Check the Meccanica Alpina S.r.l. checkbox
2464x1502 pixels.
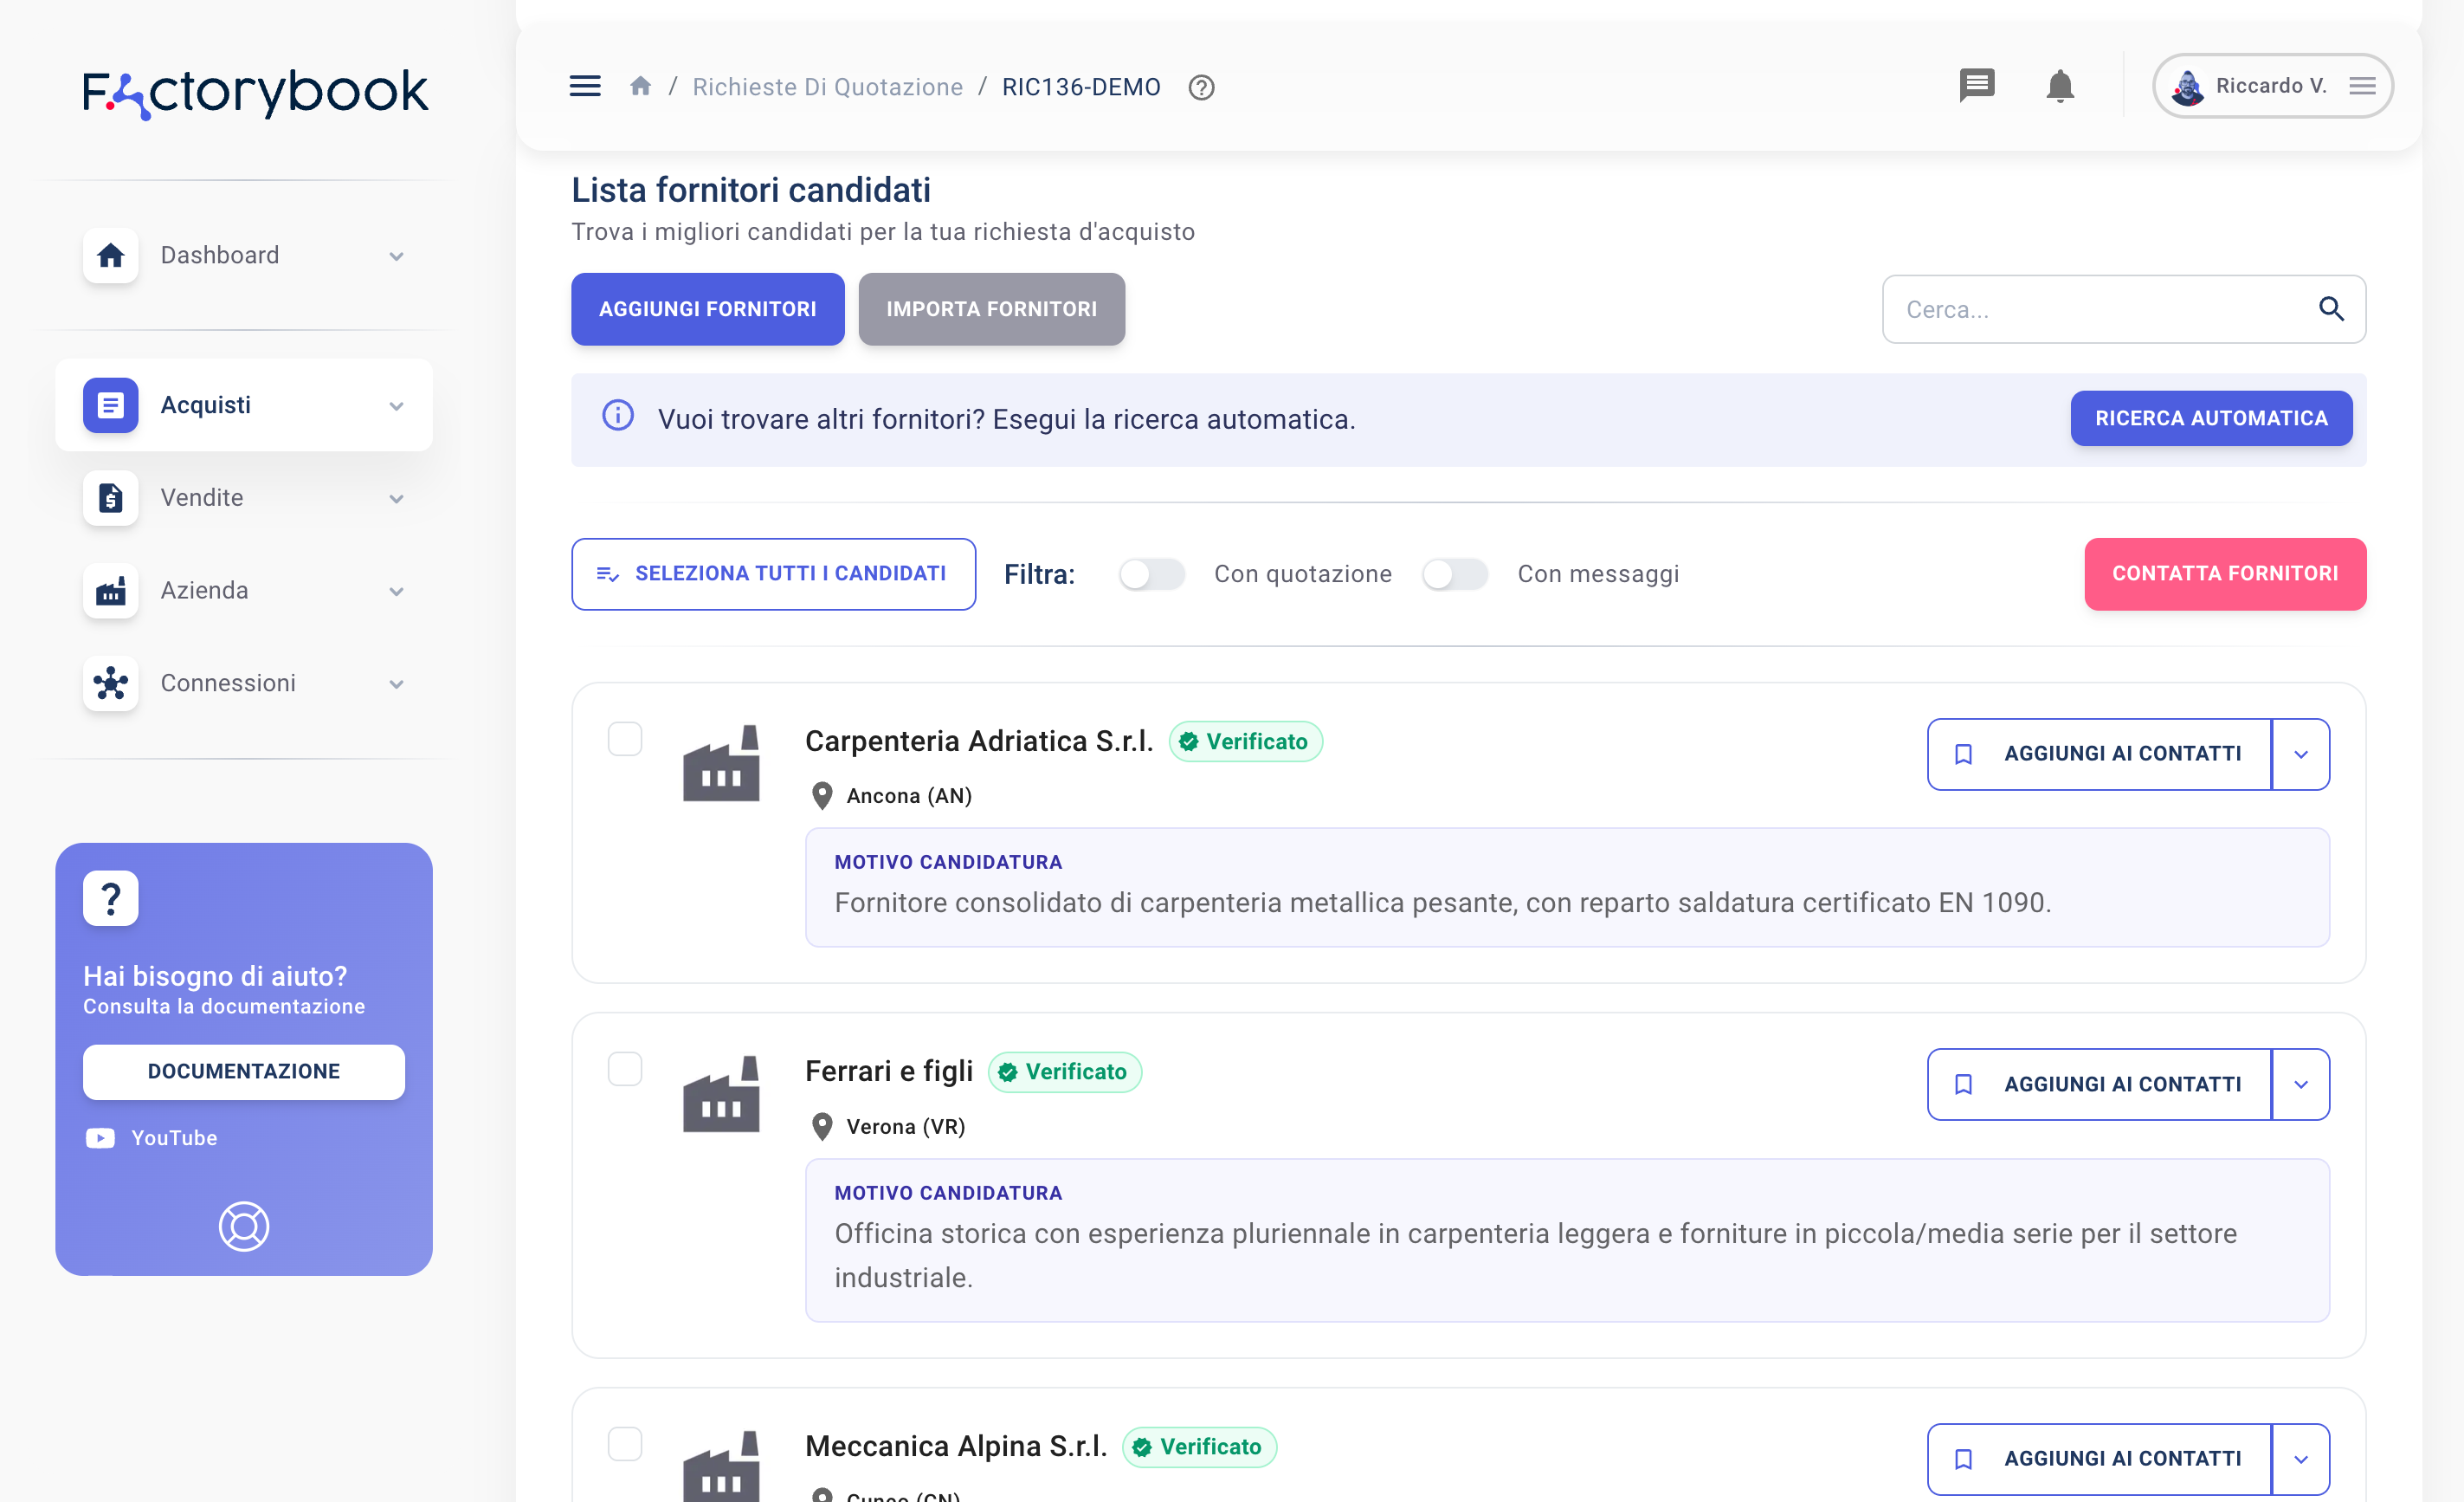625,1445
